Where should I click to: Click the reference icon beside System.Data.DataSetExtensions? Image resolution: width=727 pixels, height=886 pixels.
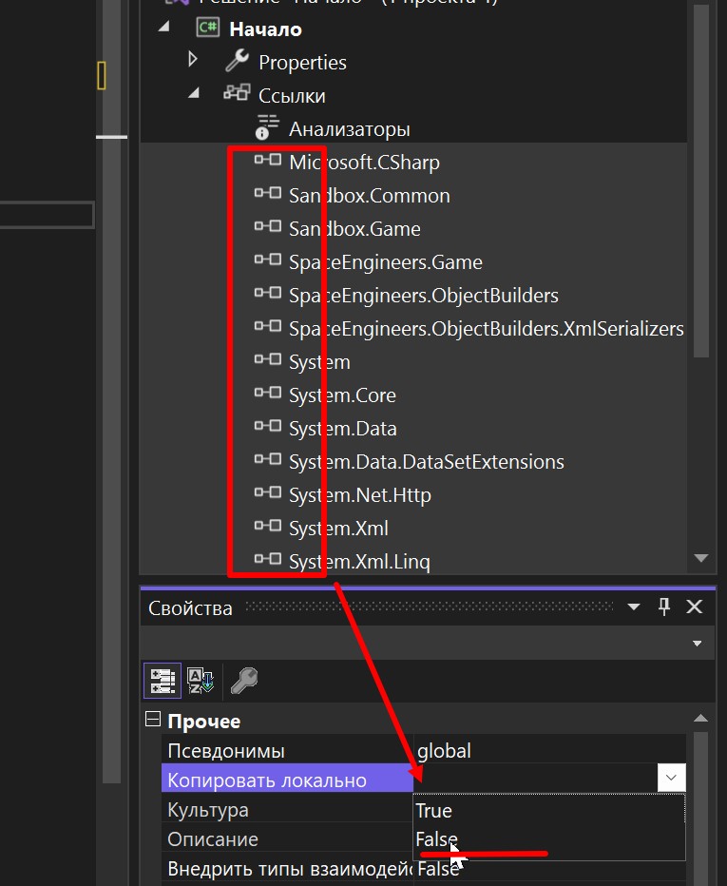point(268,459)
